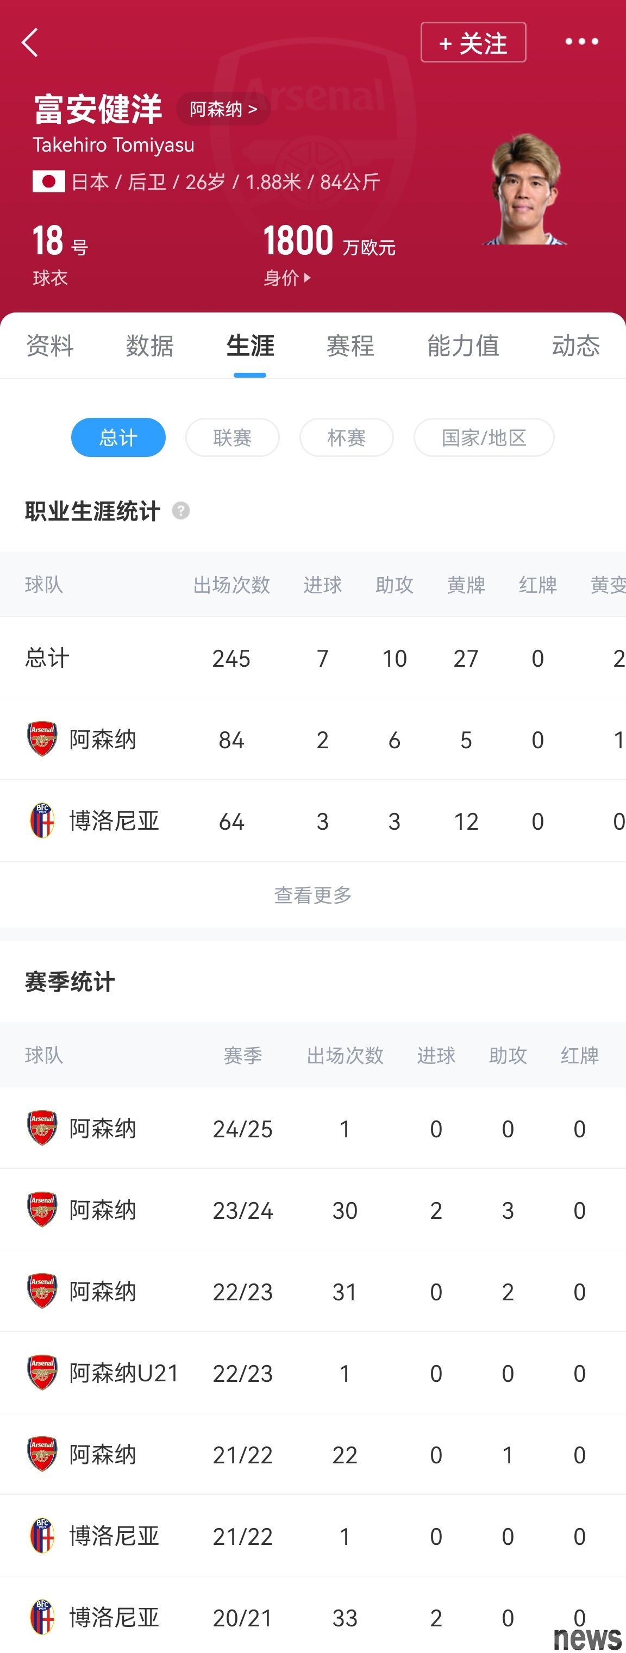Screen dimensions: 626x1653
Task: Click the help icon beside 职业生涯统计
Action: click(181, 511)
